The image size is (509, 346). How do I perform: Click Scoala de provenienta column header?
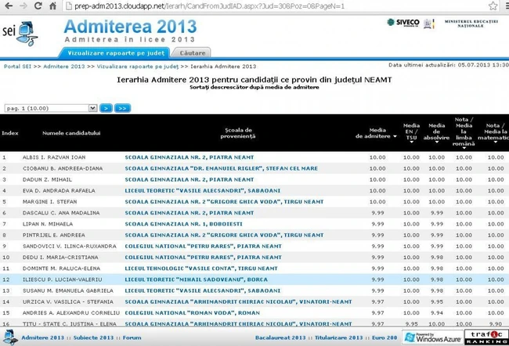[238, 133]
